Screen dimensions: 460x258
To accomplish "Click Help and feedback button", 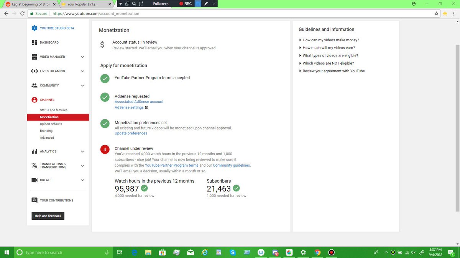I will (48, 216).
